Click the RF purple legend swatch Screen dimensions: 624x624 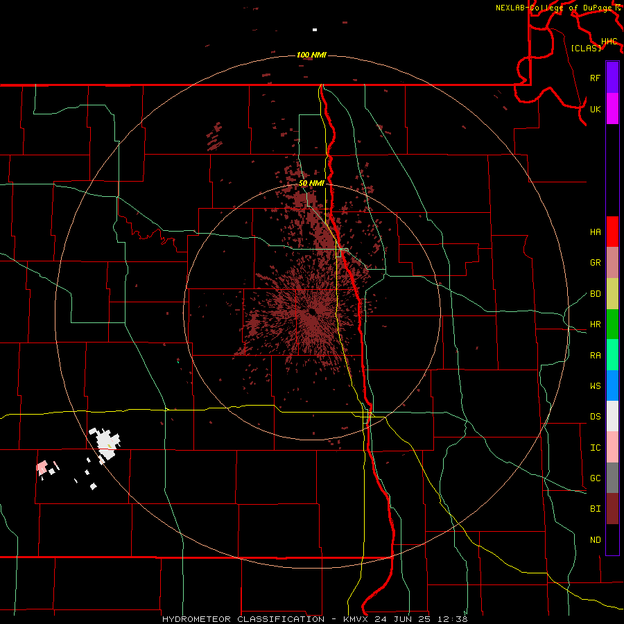[612, 78]
